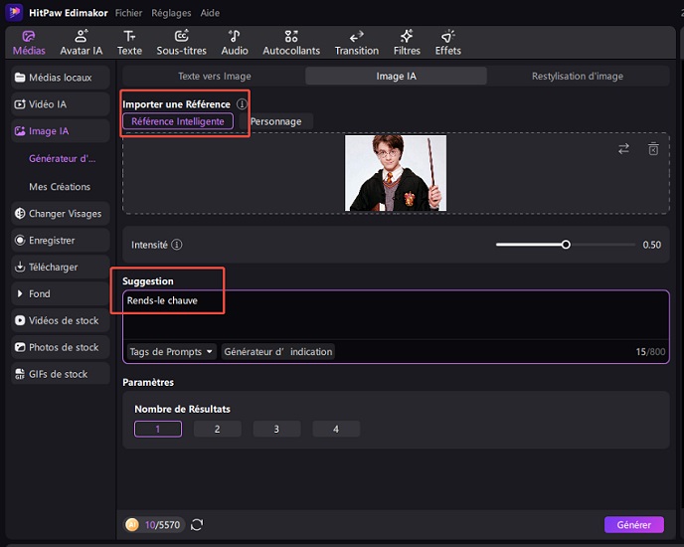Select 2 for Nombre de Résultats
684x547 pixels.
point(218,429)
